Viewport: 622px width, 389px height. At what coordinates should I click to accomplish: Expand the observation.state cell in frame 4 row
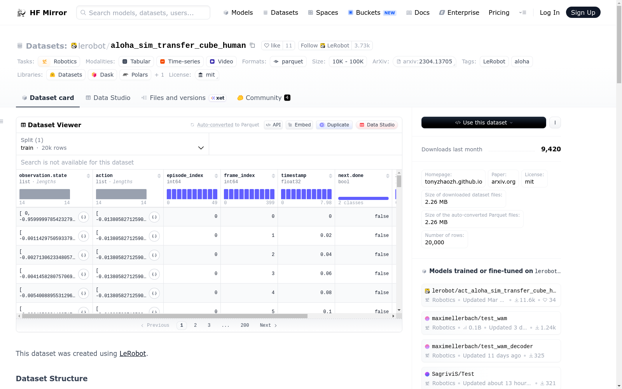(84, 293)
